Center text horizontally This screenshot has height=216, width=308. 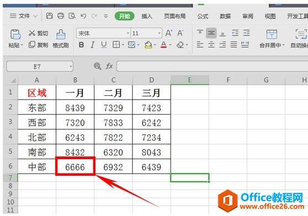(211, 45)
